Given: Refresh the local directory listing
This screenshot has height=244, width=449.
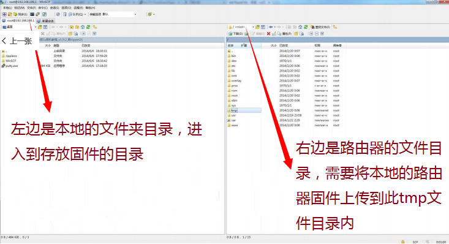Looking at the screenshot, I should point(88,27).
